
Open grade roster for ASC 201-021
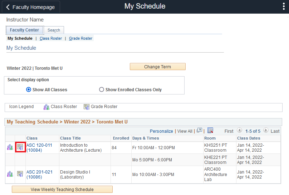[x=20, y=174]
